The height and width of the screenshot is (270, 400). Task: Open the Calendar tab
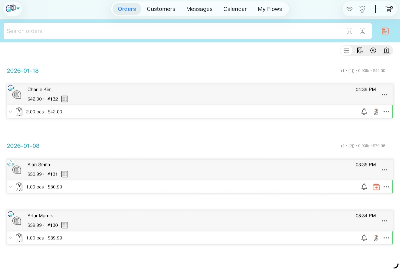click(x=235, y=9)
